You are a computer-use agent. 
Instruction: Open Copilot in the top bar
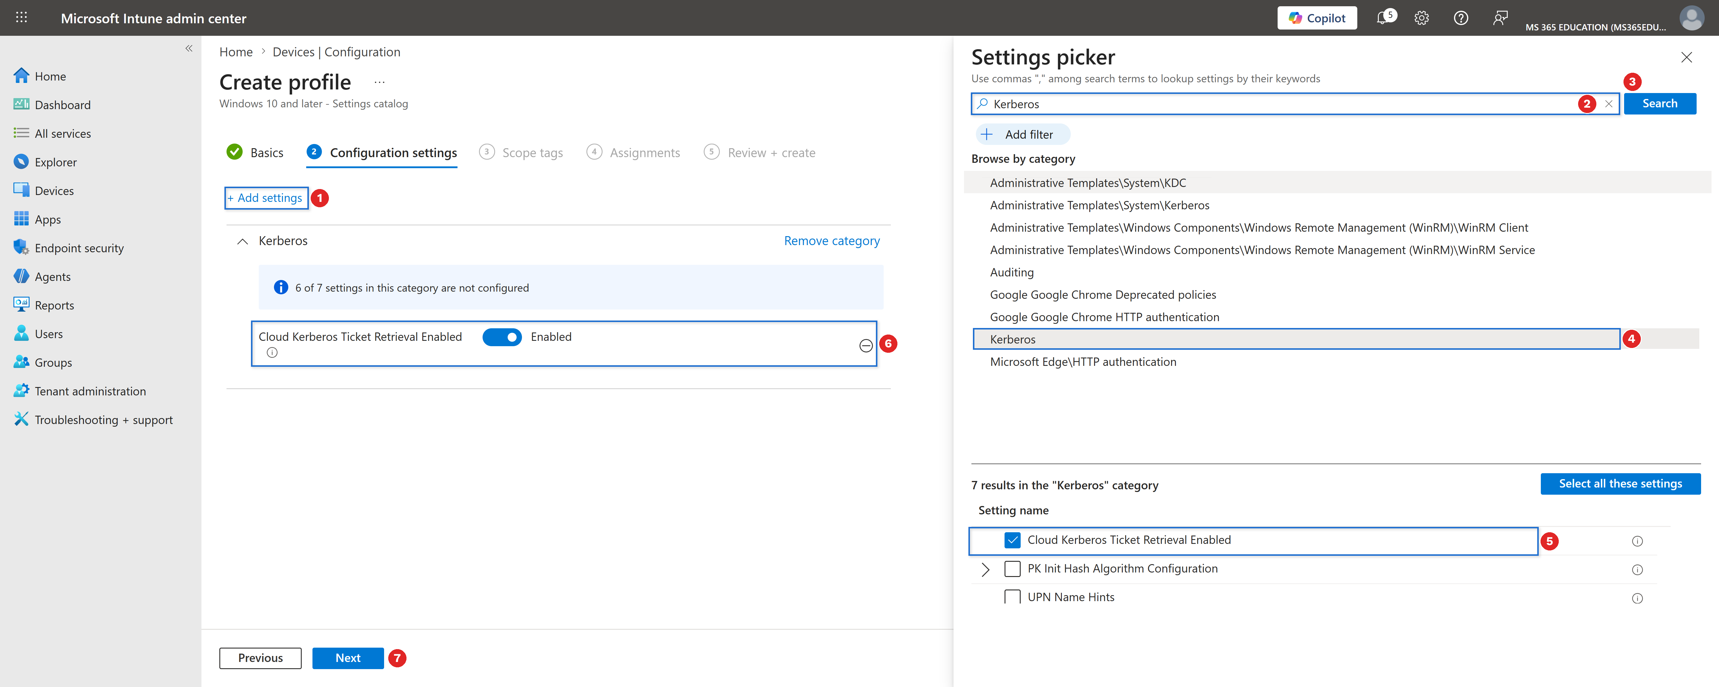pos(1317,18)
